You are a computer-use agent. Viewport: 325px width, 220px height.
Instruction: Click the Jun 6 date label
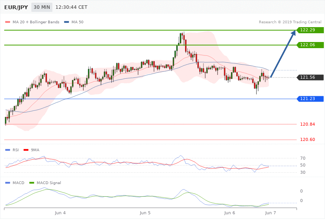click(230, 213)
